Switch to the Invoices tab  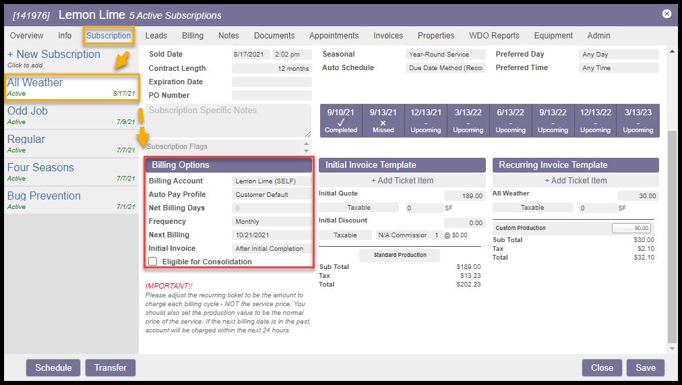388,36
